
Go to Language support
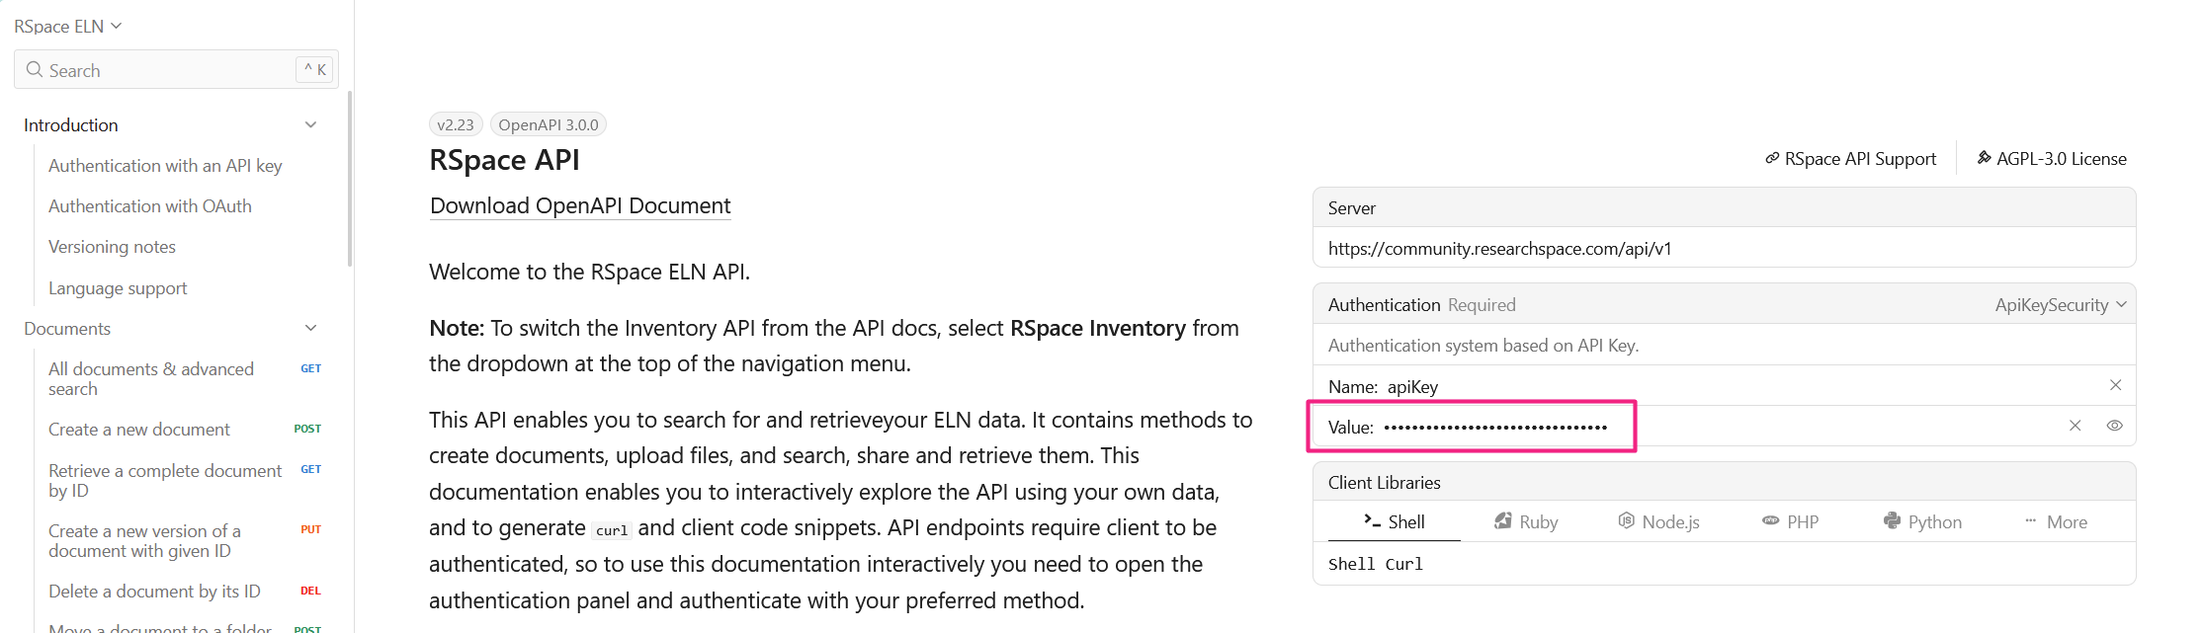(118, 288)
